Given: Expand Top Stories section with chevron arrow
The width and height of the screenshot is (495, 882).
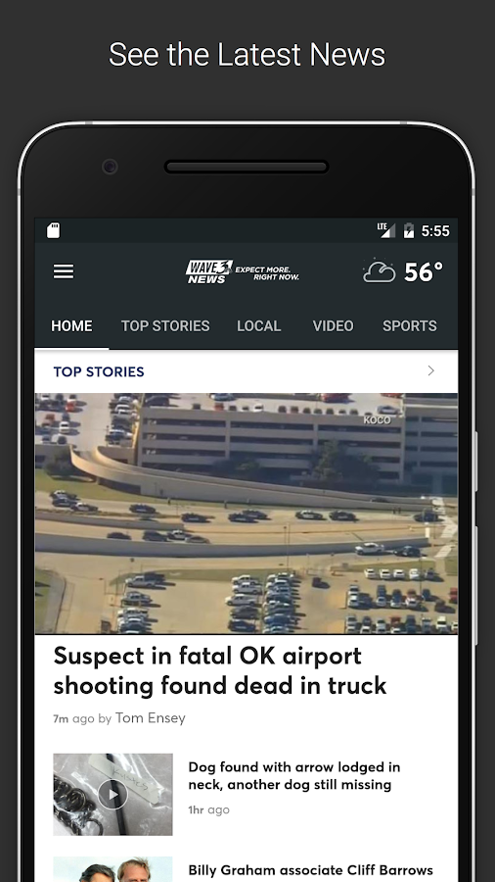Looking at the screenshot, I should click(431, 370).
